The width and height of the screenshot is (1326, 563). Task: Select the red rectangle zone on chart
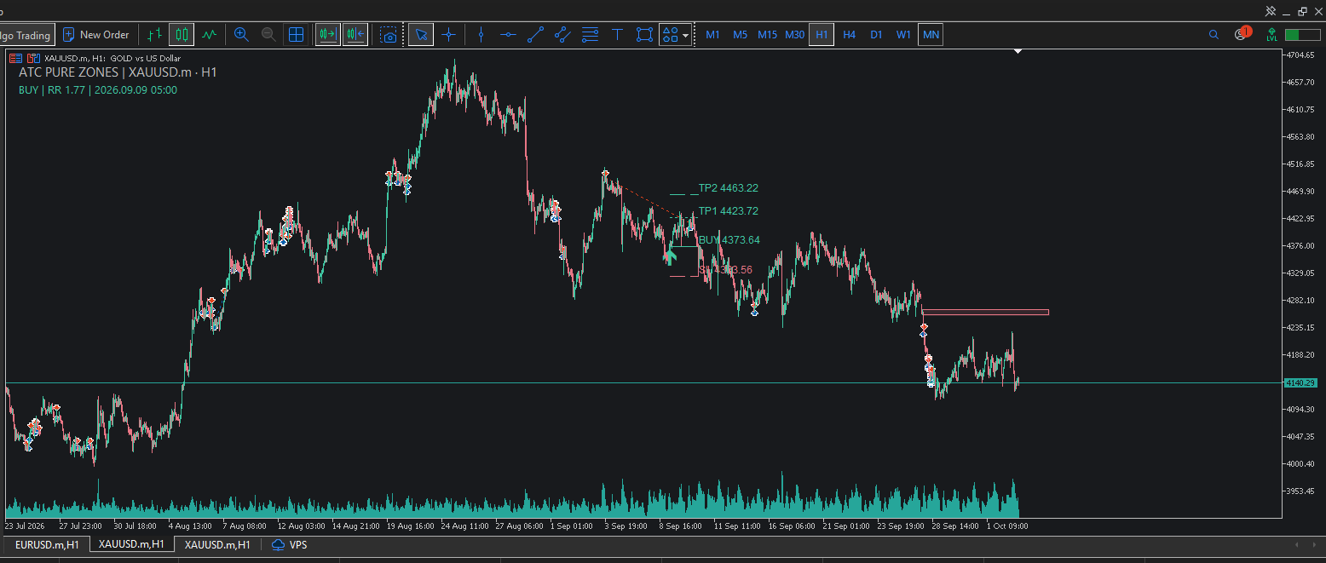(x=985, y=312)
